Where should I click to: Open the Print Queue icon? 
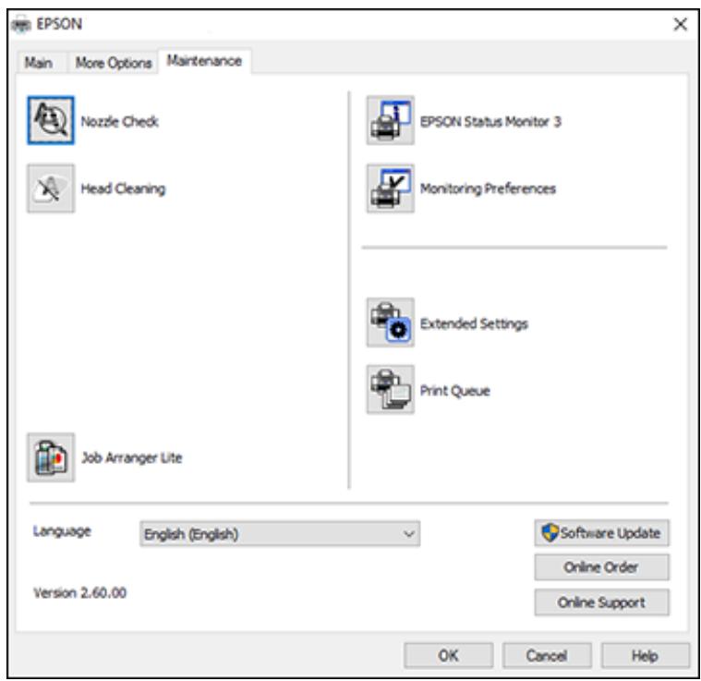(x=391, y=389)
